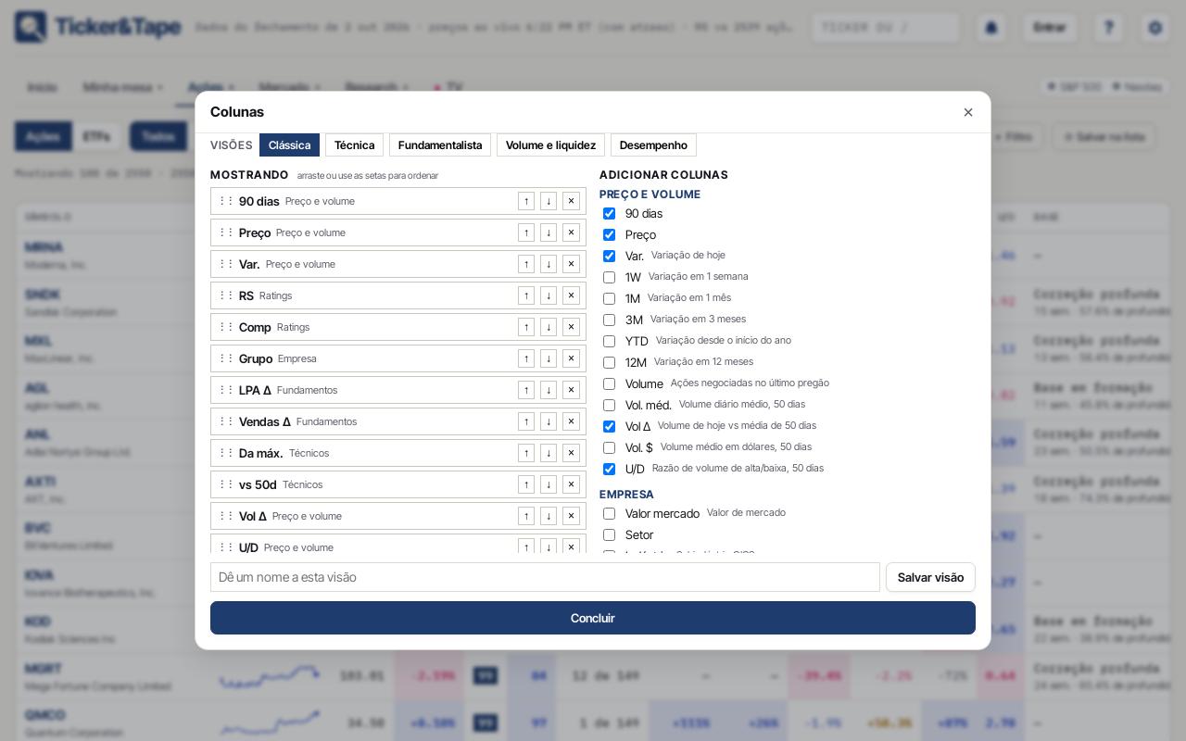Switch to the Fundamentalista view
Screen dimensions: 1186x741
[x=440, y=145]
